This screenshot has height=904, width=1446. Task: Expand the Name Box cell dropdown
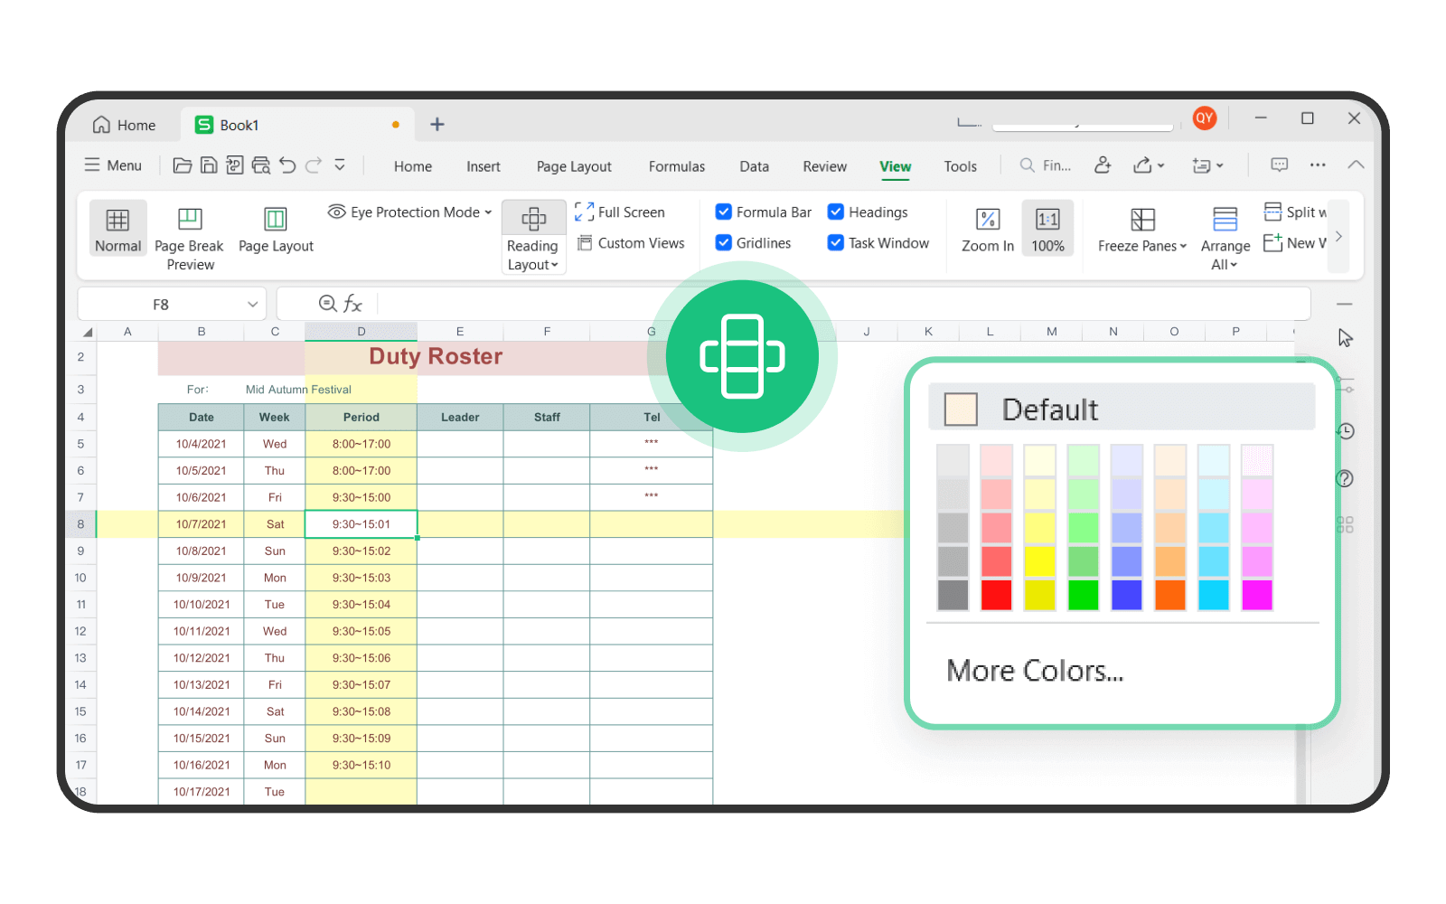252,305
